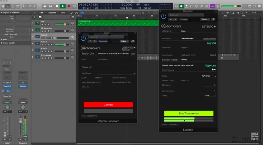Click Compare in Listento Receiver window
Image resolution: width=263 pixels, height=145 pixels.
click(x=103, y=41)
